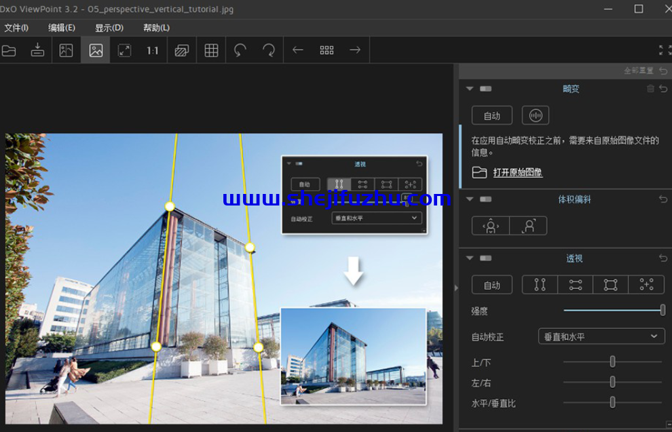Adjust the 水平/垂直比 slider
This screenshot has height=432, width=672.
[612, 402]
